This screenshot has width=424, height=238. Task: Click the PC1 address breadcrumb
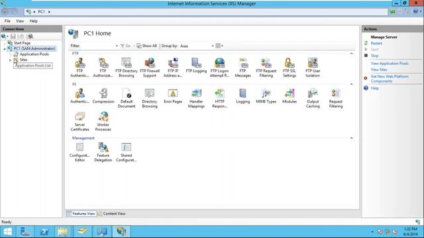tap(41, 12)
